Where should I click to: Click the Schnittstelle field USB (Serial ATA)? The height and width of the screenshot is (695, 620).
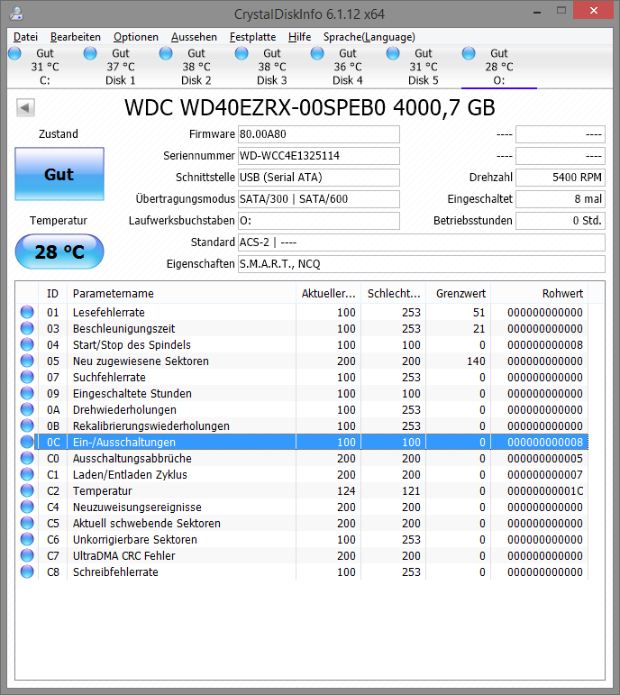319,178
